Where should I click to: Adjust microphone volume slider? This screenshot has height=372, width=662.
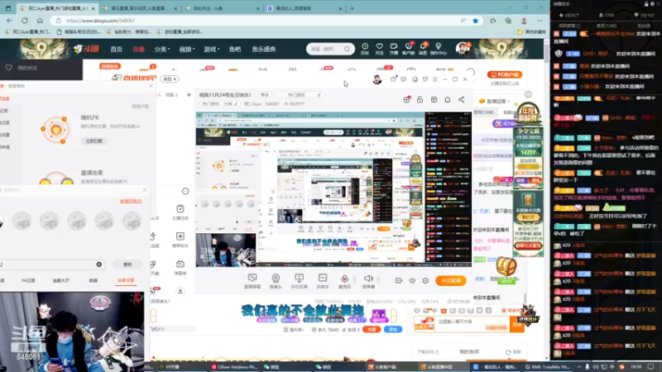click(354, 279)
